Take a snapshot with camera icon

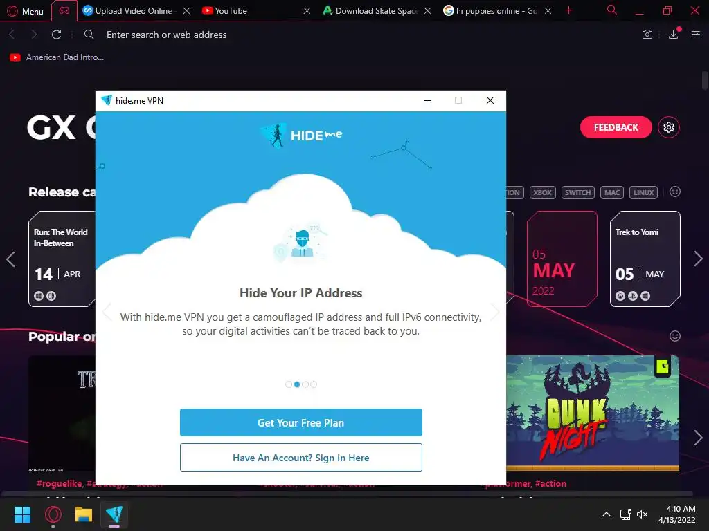pos(647,35)
